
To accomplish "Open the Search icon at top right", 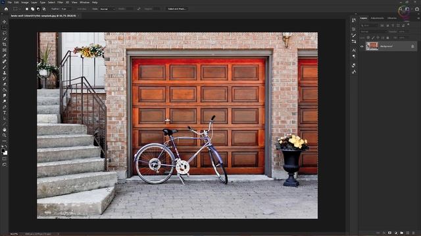I will point(401,9).
